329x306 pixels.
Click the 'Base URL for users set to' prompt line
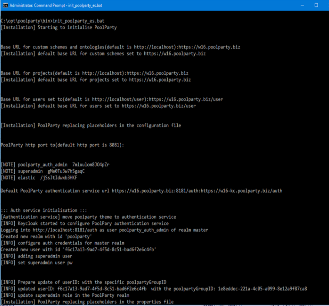pos(112,99)
